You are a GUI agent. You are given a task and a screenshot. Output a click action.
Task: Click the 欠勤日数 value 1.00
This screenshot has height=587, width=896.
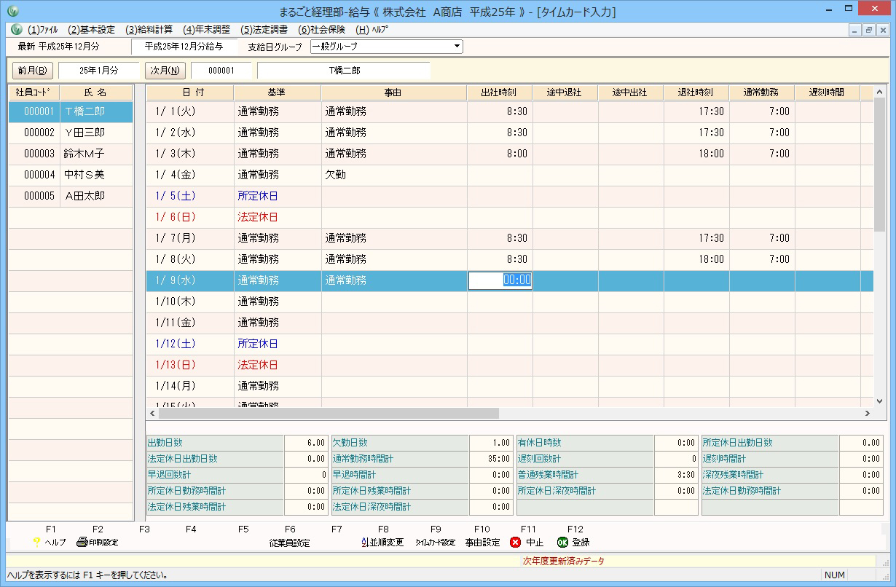click(491, 443)
